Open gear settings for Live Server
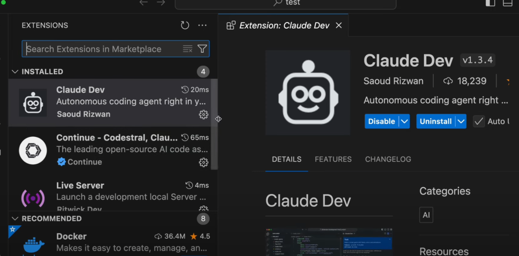The width and height of the screenshot is (519, 256). click(204, 208)
